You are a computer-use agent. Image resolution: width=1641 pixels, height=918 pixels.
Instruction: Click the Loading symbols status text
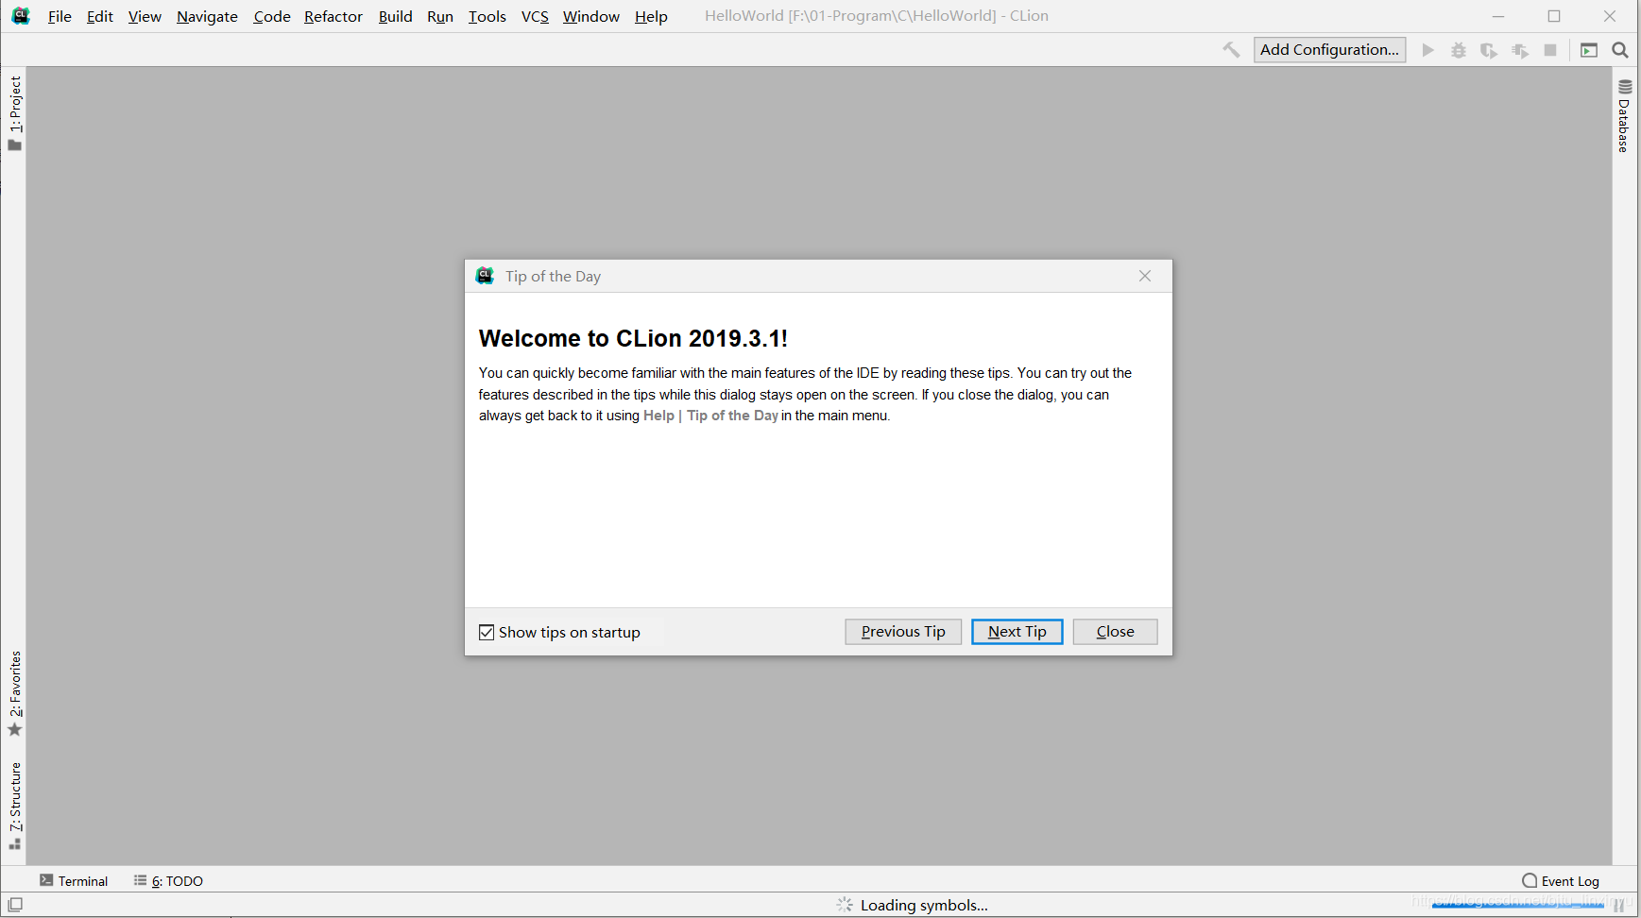(924, 905)
